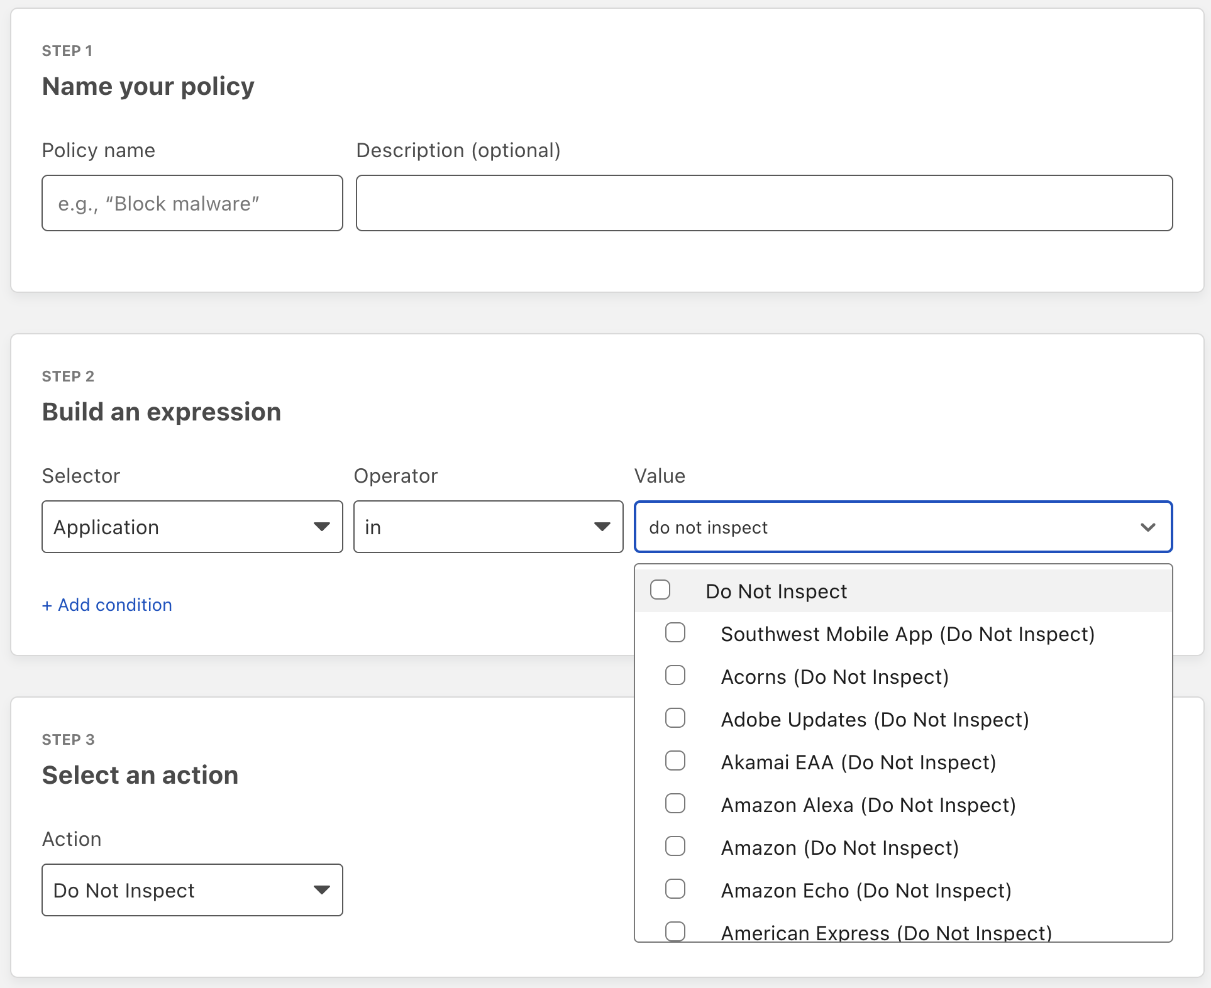Click the Value search field text do not inspect
The width and height of the screenshot is (1211, 988).
click(708, 527)
